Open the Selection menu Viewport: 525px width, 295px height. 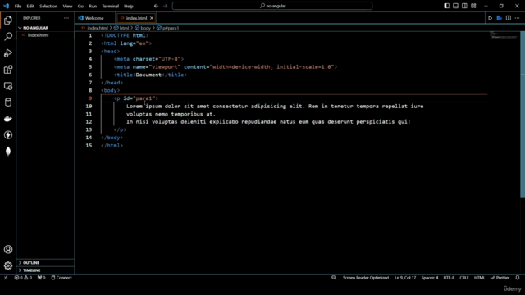click(x=48, y=6)
